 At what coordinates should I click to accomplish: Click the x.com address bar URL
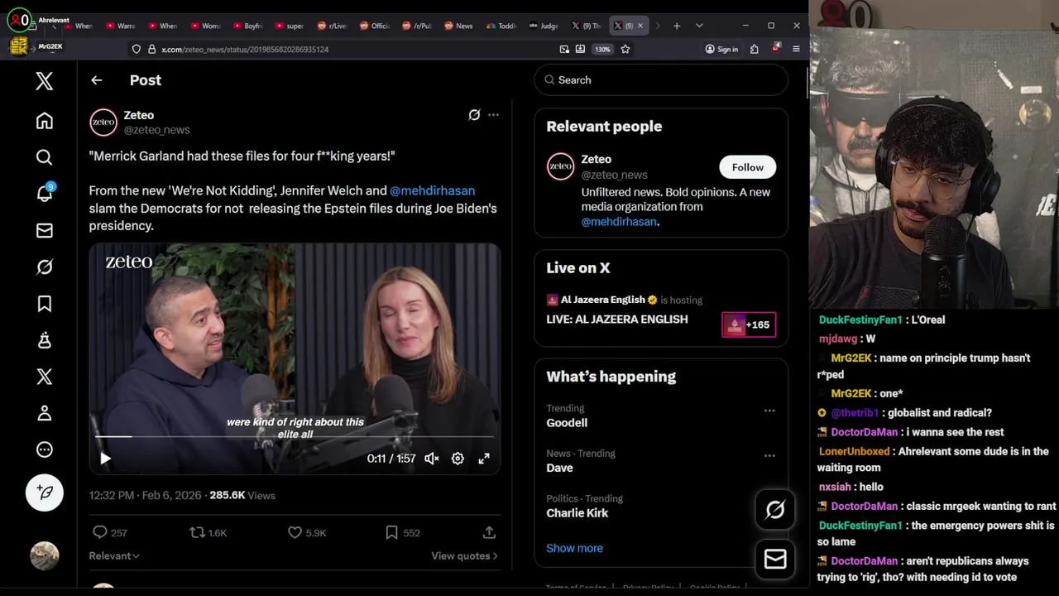[245, 49]
